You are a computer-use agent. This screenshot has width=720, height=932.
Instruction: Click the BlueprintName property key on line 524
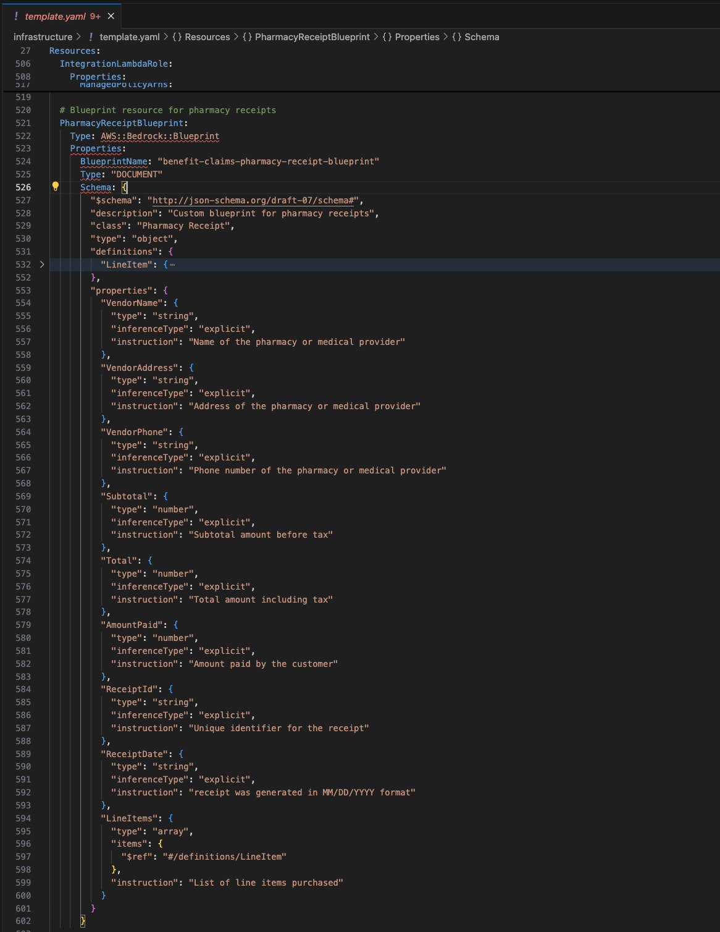114,161
